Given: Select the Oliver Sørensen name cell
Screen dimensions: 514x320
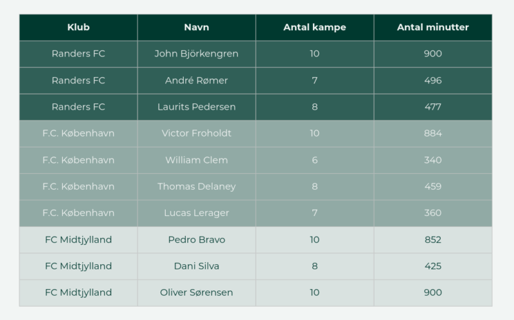Looking at the screenshot, I should 197,292.
